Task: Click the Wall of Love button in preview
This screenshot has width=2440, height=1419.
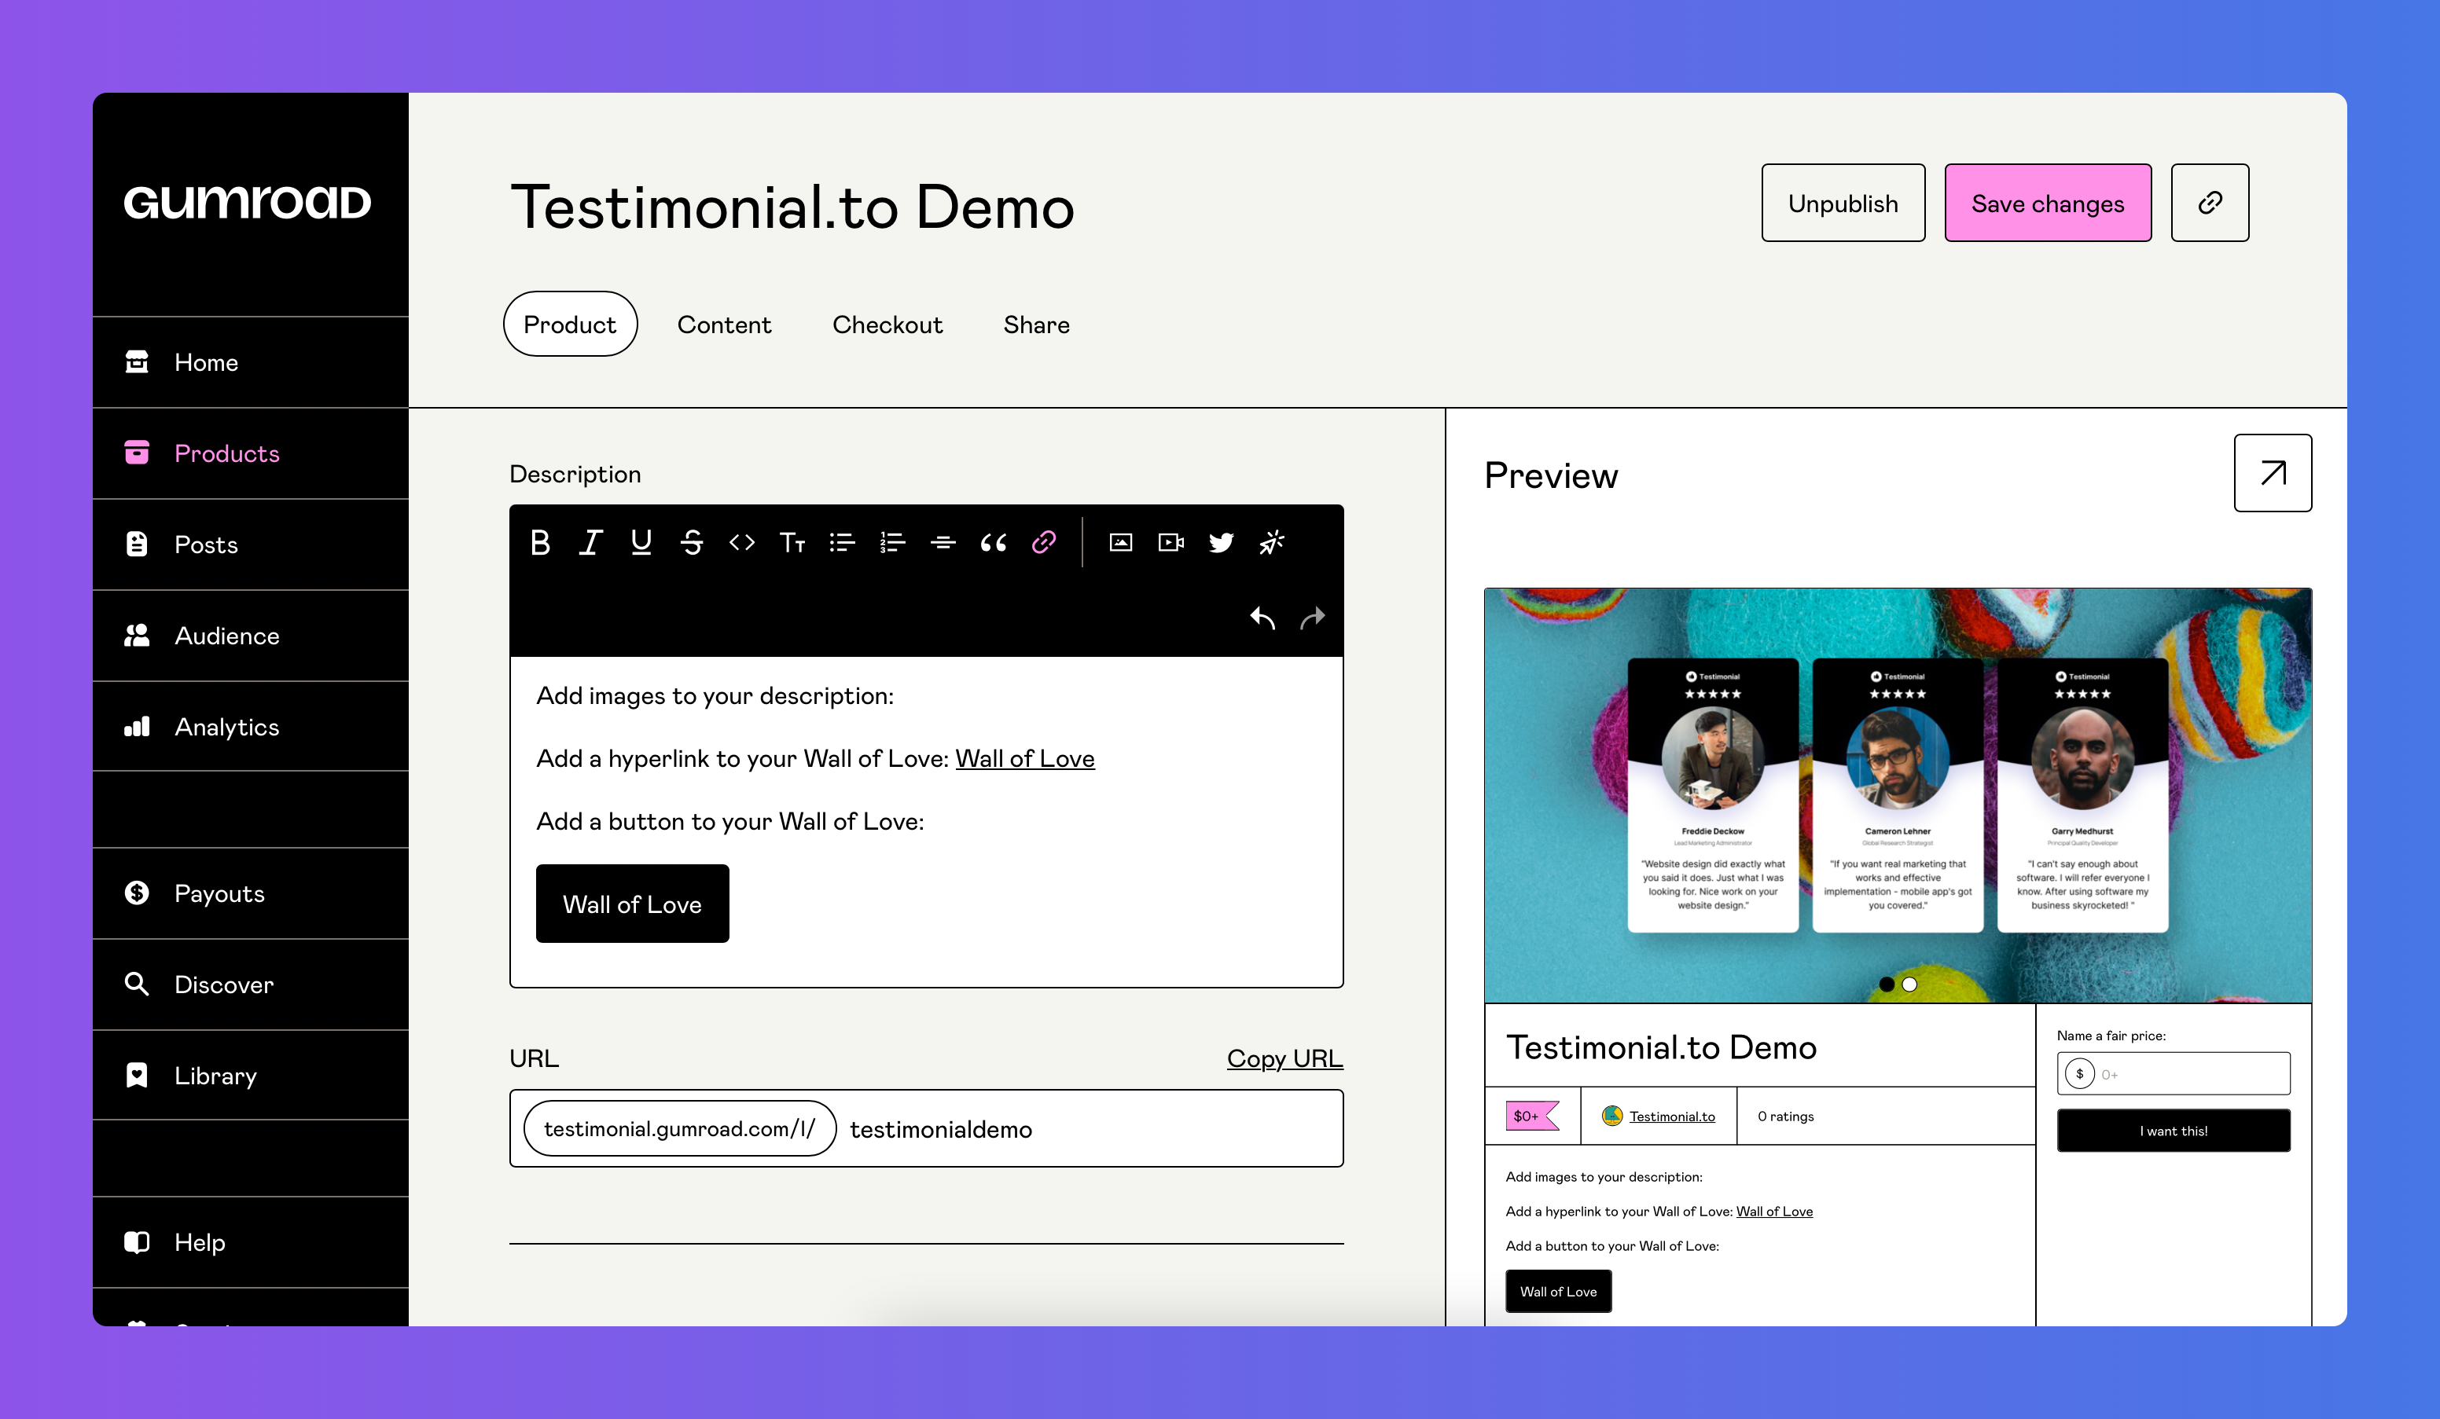Action: click(1558, 1291)
